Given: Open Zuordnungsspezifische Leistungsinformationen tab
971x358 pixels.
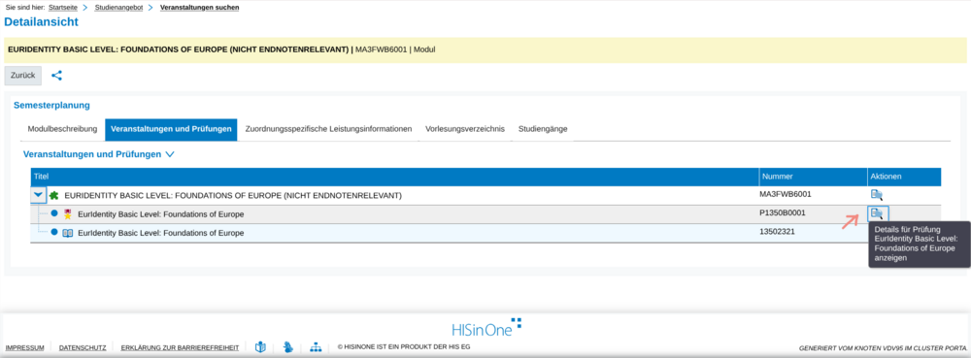Looking at the screenshot, I should click(x=329, y=129).
